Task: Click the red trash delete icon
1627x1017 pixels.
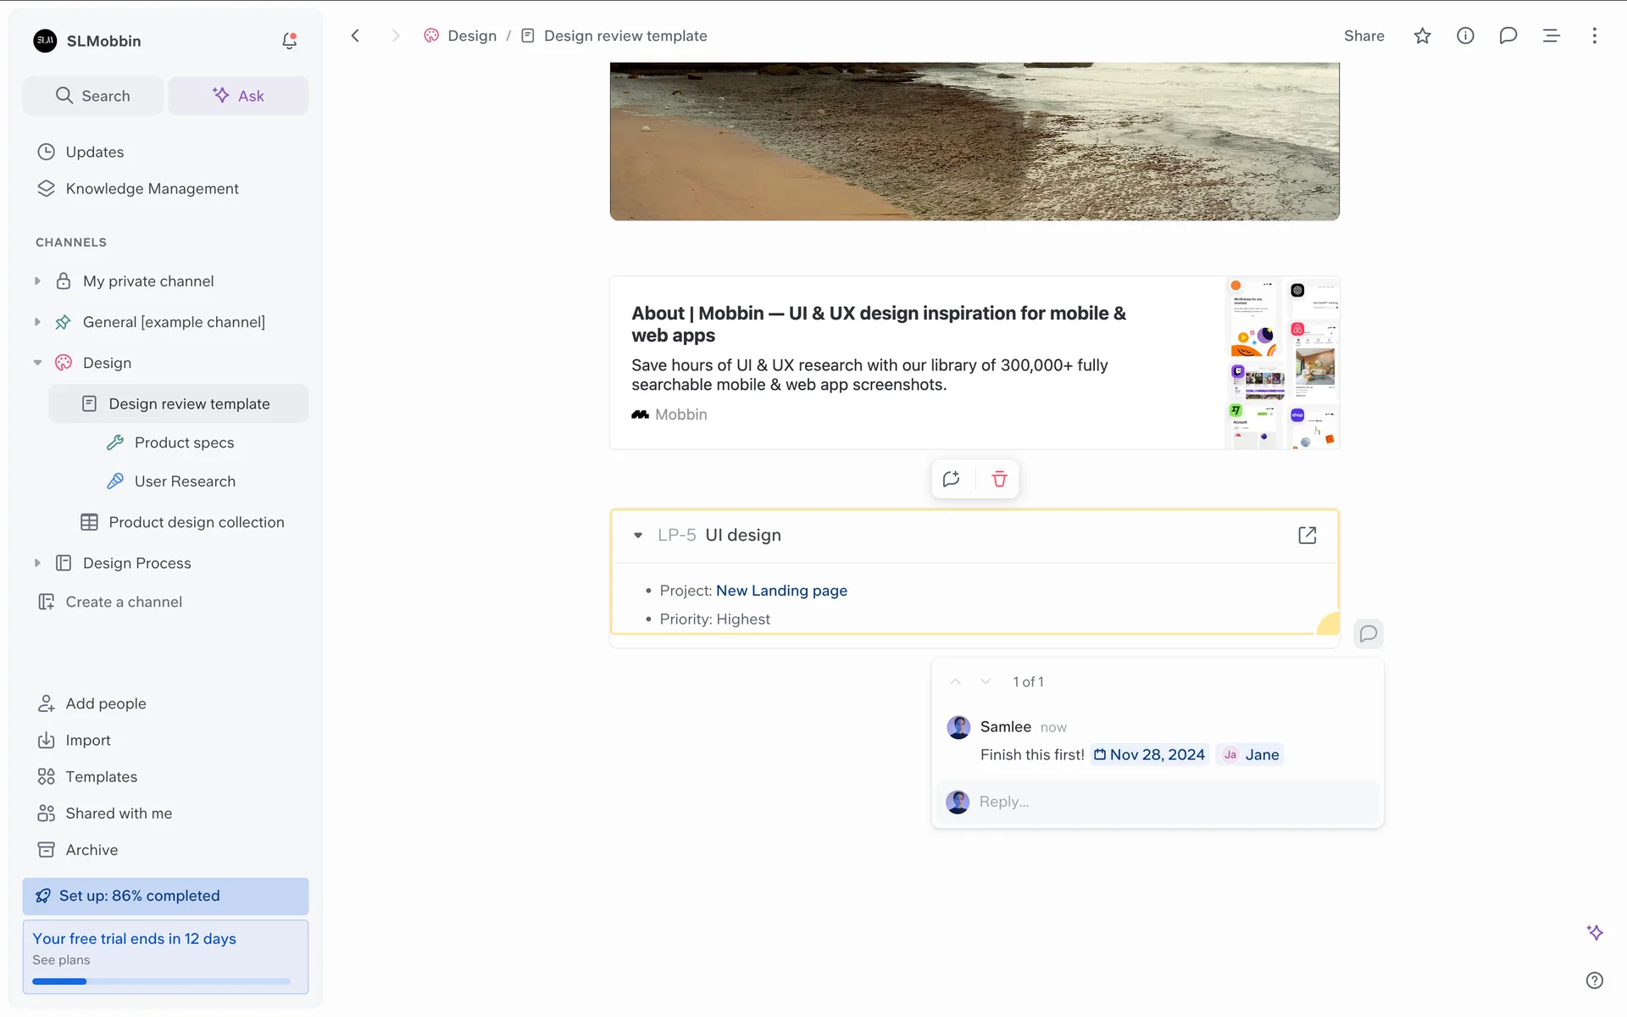Action: point(999,479)
